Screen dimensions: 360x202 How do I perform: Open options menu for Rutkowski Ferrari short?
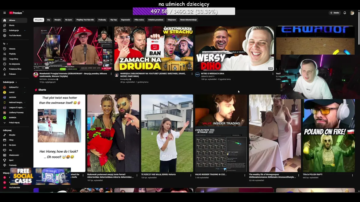(x=137, y=175)
